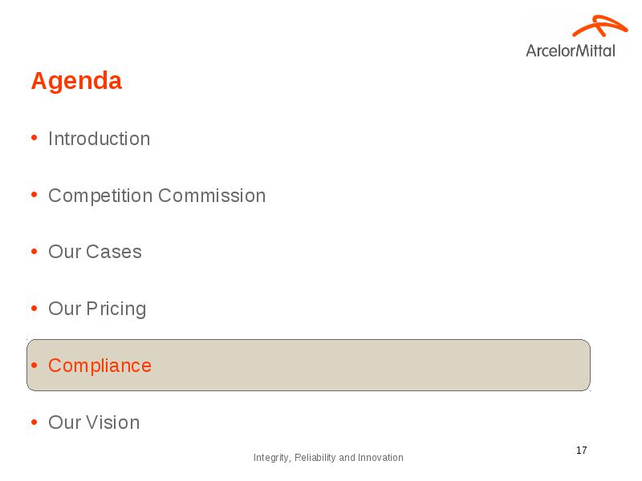Screen dimensions: 642x481
Task: Click the bullet beside Competition Commission
Action: click(34, 195)
